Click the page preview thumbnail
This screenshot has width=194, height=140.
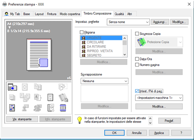point(39,55)
